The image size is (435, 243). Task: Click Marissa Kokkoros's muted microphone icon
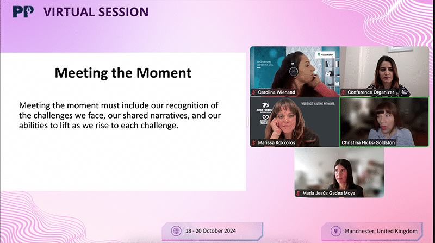(x=254, y=142)
